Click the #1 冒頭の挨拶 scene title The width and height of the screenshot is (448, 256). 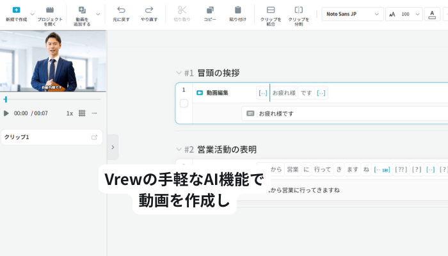click(x=219, y=73)
